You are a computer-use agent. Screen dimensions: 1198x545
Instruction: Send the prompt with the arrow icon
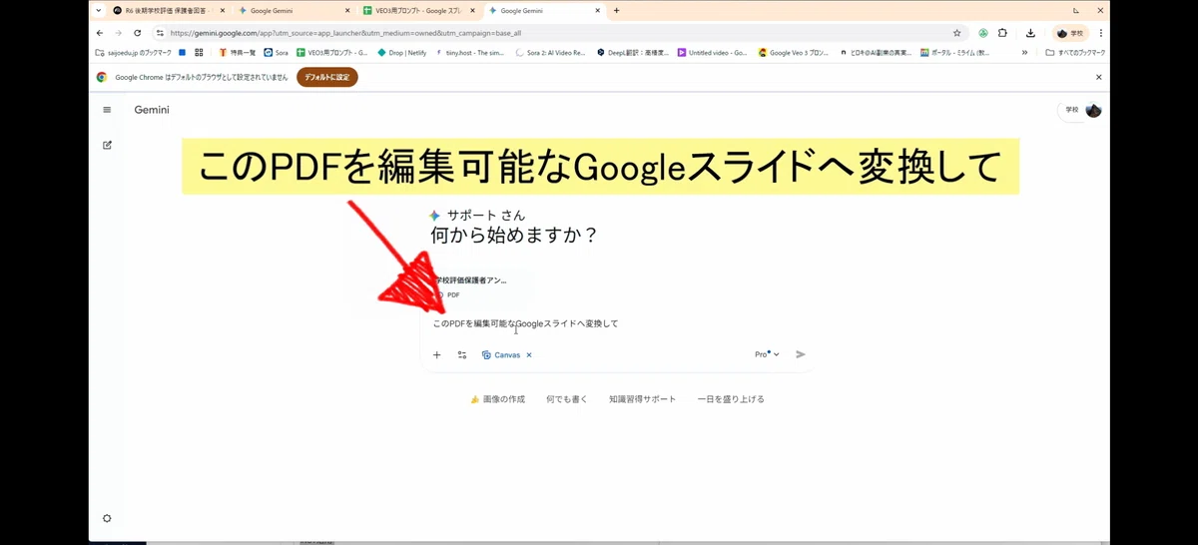point(801,354)
